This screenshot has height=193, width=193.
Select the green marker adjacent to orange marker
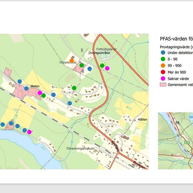click(x=82, y=65)
